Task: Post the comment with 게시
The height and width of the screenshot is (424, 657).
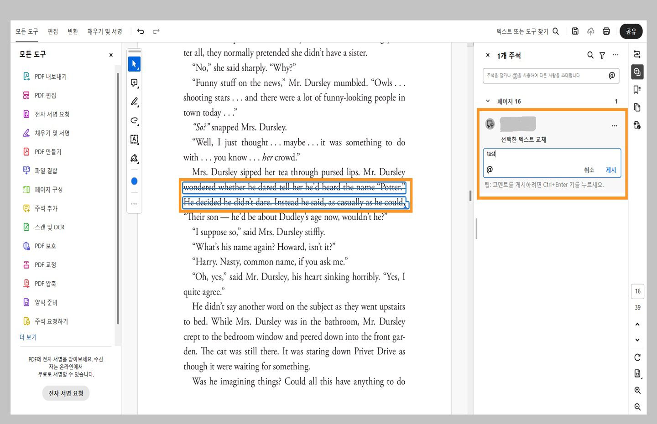Action: (x=610, y=170)
